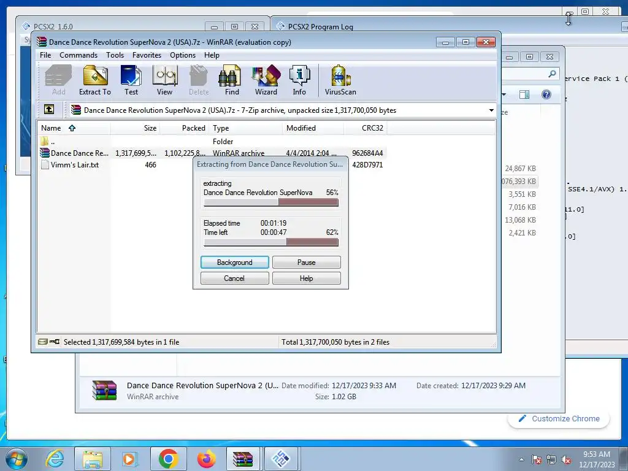This screenshot has height=471, width=628.
Task: Click the View toolbar icon
Action: [164, 80]
